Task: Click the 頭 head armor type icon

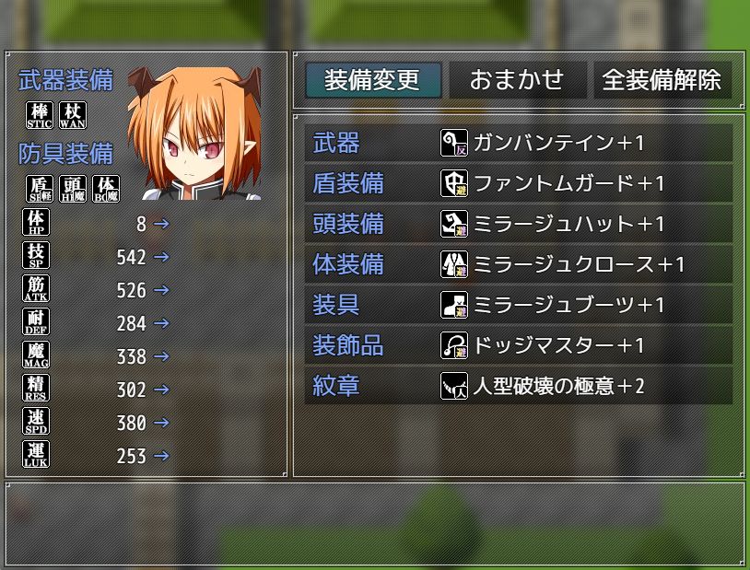Action: coord(73,189)
